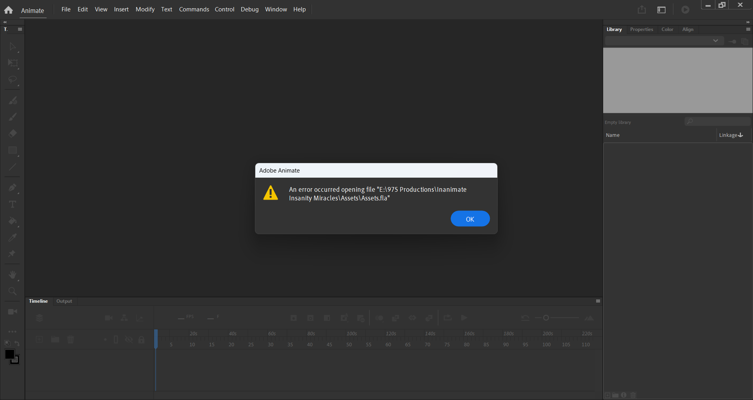
Task: Select the Lasso tool
Action: tap(13, 80)
